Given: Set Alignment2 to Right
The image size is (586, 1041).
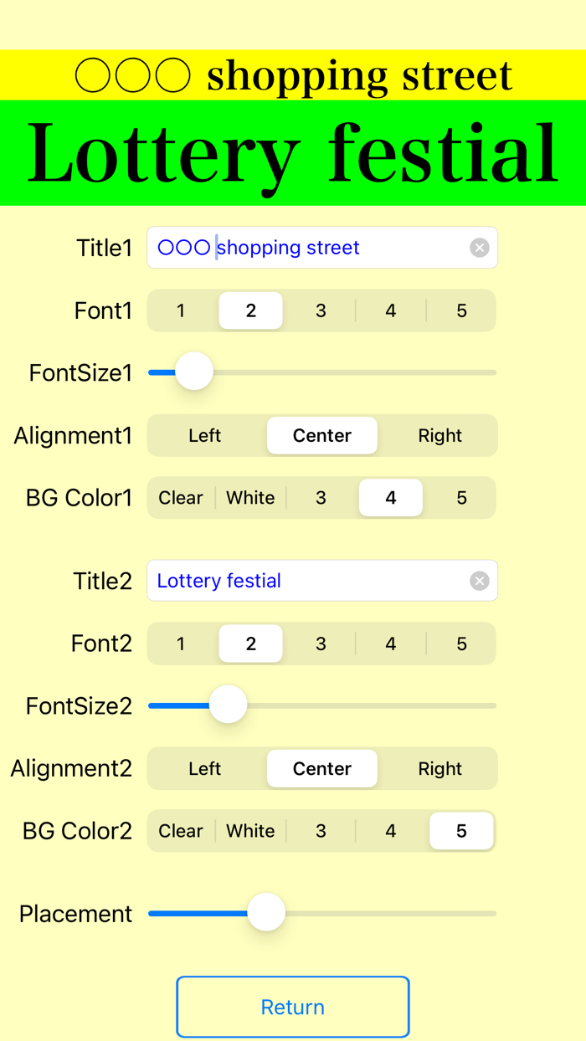Looking at the screenshot, I should pyautogui.click(x=440, y=768).
